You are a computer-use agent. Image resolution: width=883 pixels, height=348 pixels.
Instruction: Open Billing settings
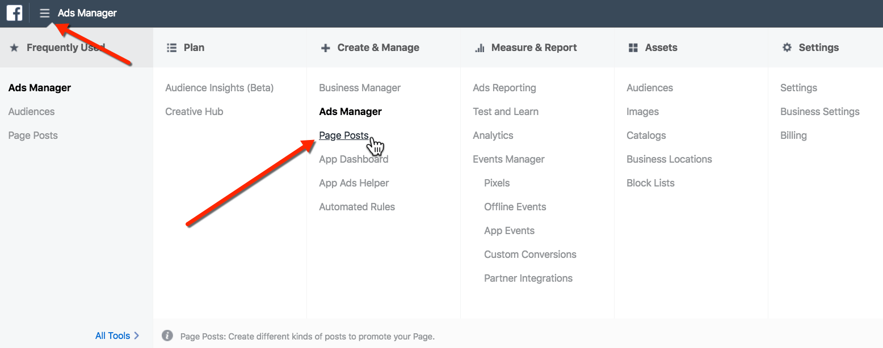(x=793, y=135)
